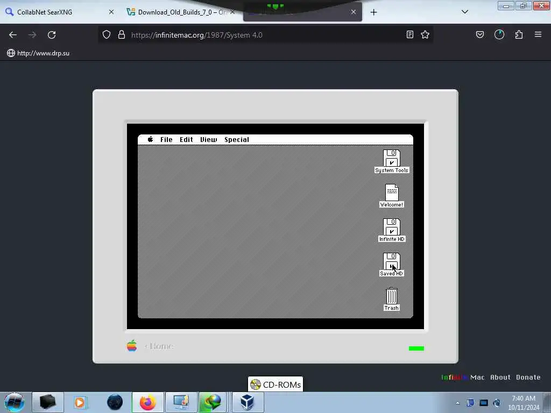Reload the current page

click(x=52, y=35)
